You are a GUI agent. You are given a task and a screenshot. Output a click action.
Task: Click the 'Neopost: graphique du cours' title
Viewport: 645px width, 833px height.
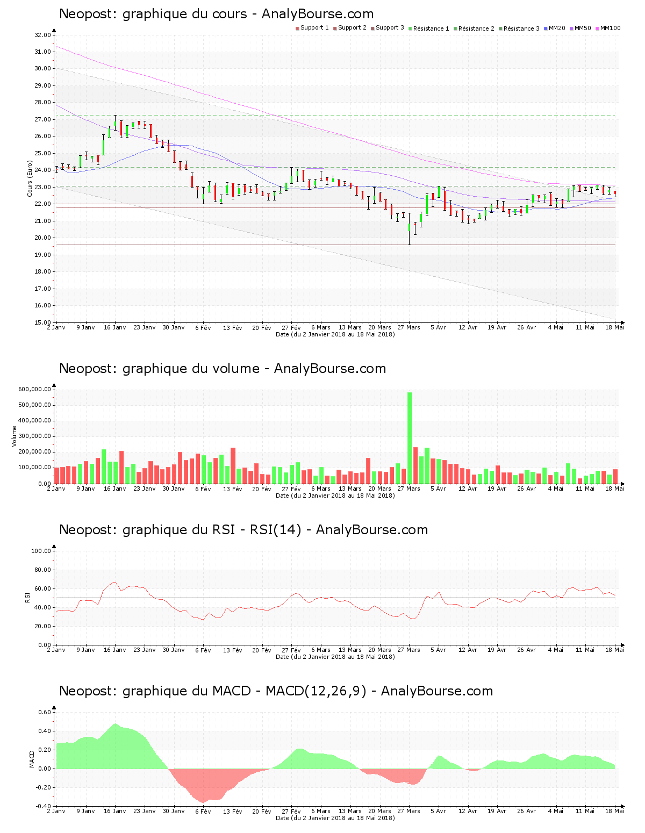coord(216,14)
